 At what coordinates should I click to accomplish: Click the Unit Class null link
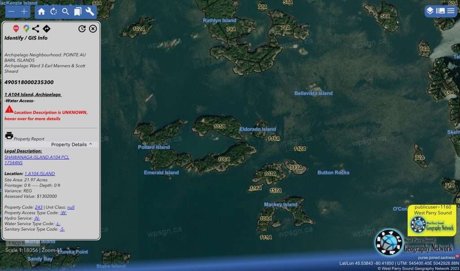(x=71, y=207)
